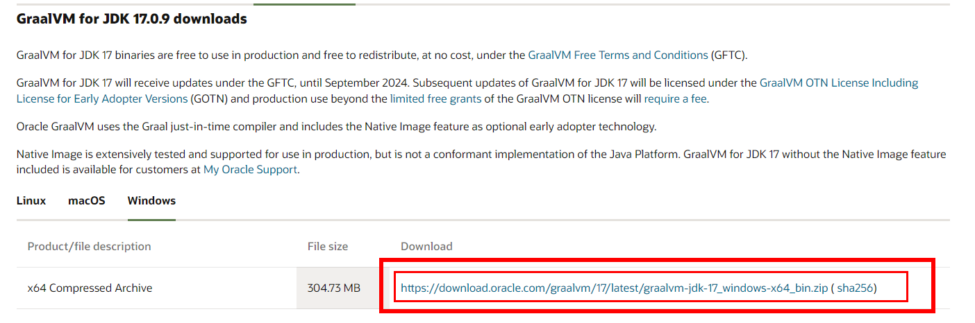Select the Windows tab
This screenshot has height=323, width=975.
click(151, 201)
